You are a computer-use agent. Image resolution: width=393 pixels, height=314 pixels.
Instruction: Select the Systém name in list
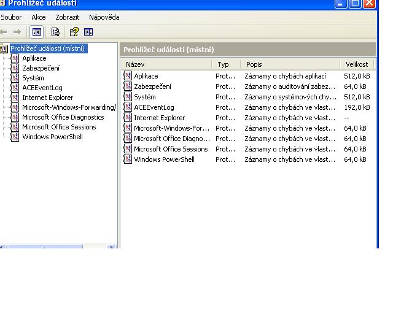tap(145, 97)
